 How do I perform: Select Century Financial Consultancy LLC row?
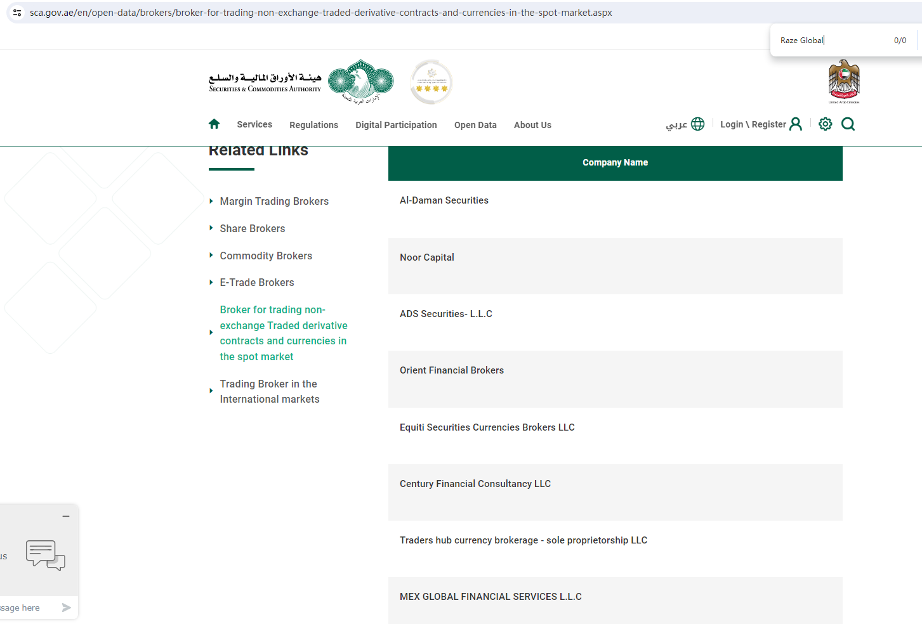pyautogui.click(x=616, y=493)
